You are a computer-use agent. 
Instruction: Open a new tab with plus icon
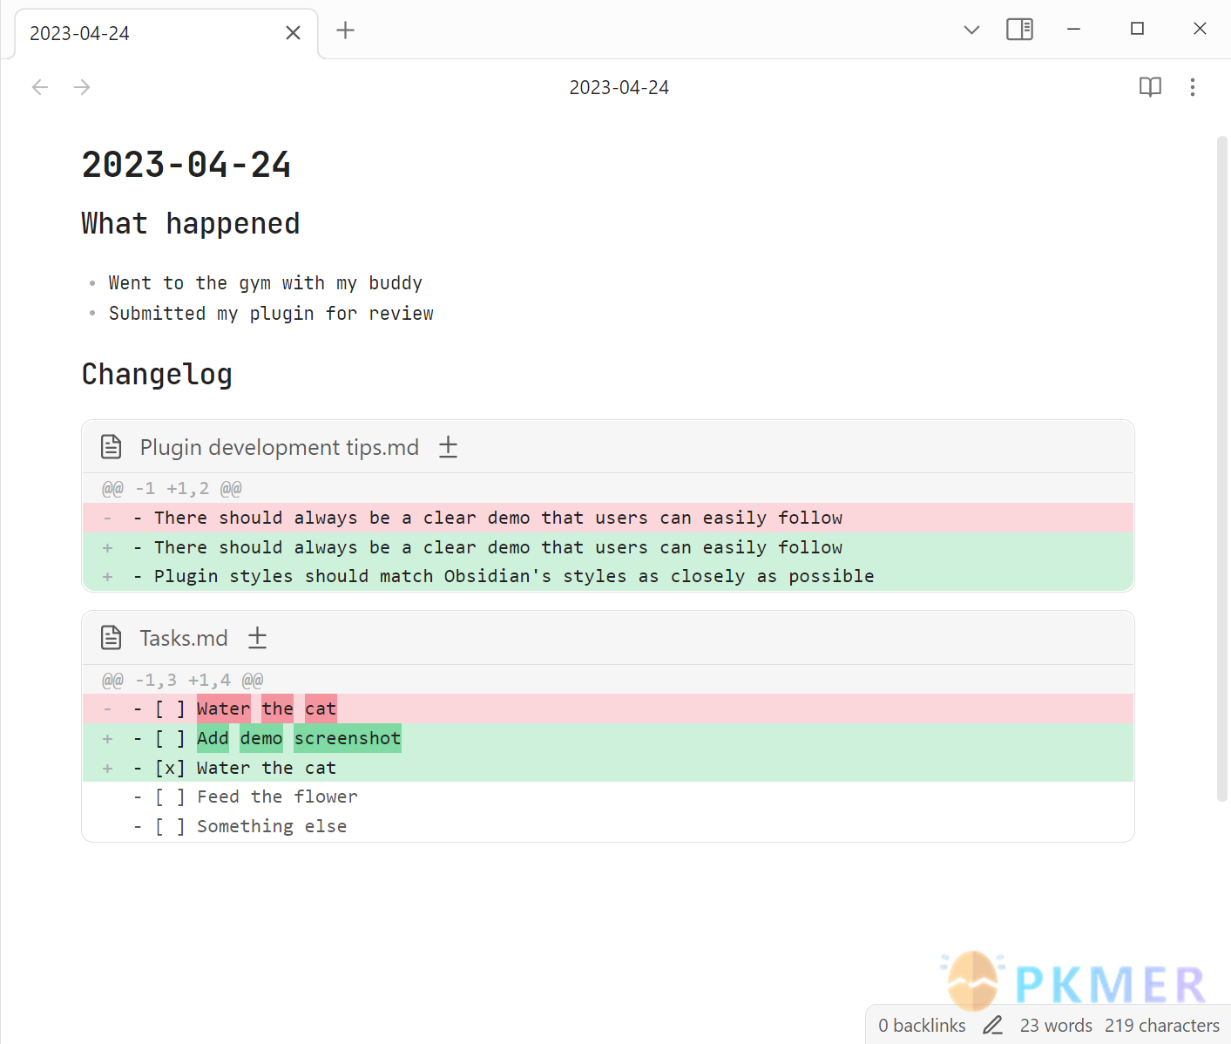(346, 31)
